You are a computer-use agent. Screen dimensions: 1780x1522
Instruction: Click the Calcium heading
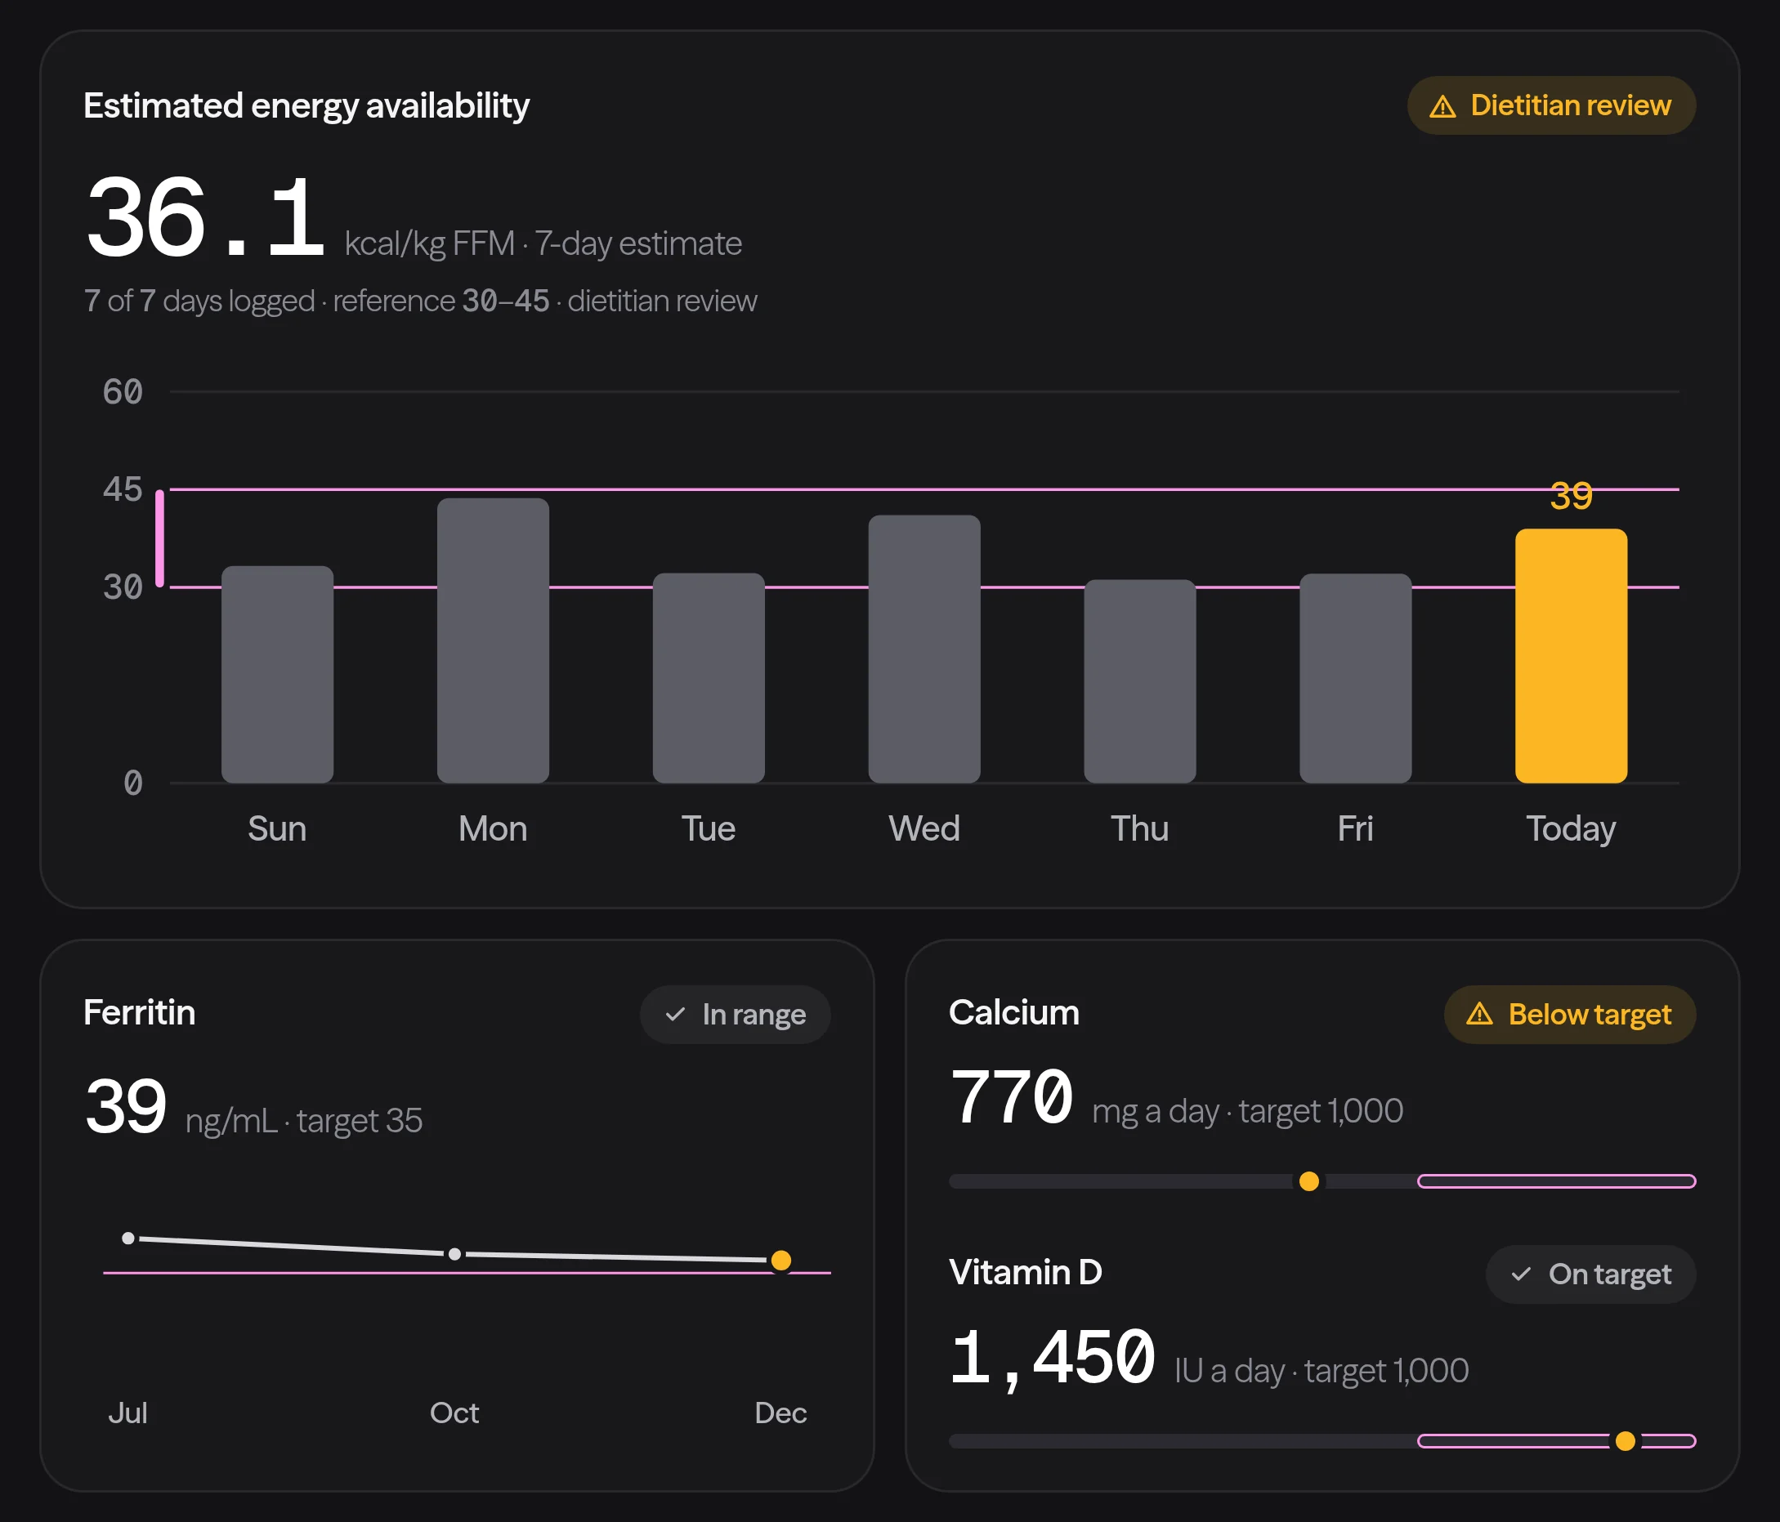(1013, 1013)
